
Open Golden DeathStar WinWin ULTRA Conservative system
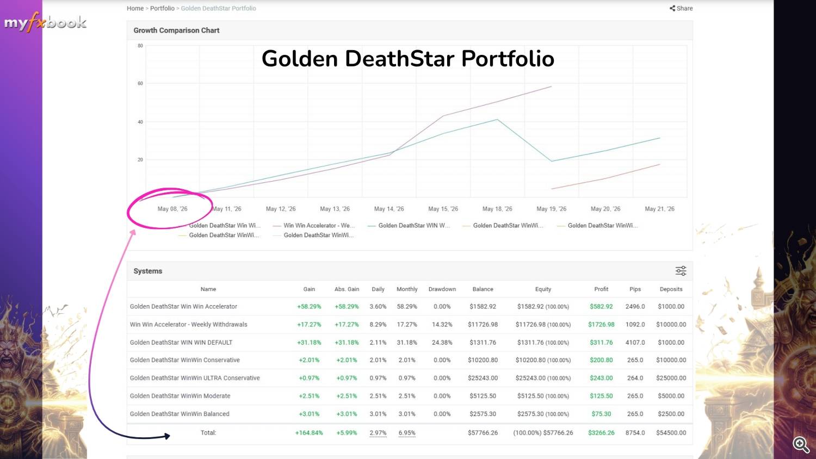point(195,378)
